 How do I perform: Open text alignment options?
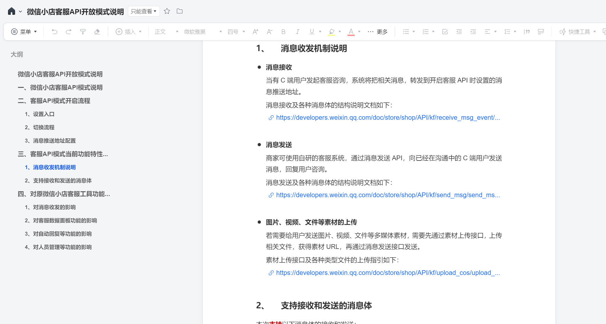coord(491,32)
